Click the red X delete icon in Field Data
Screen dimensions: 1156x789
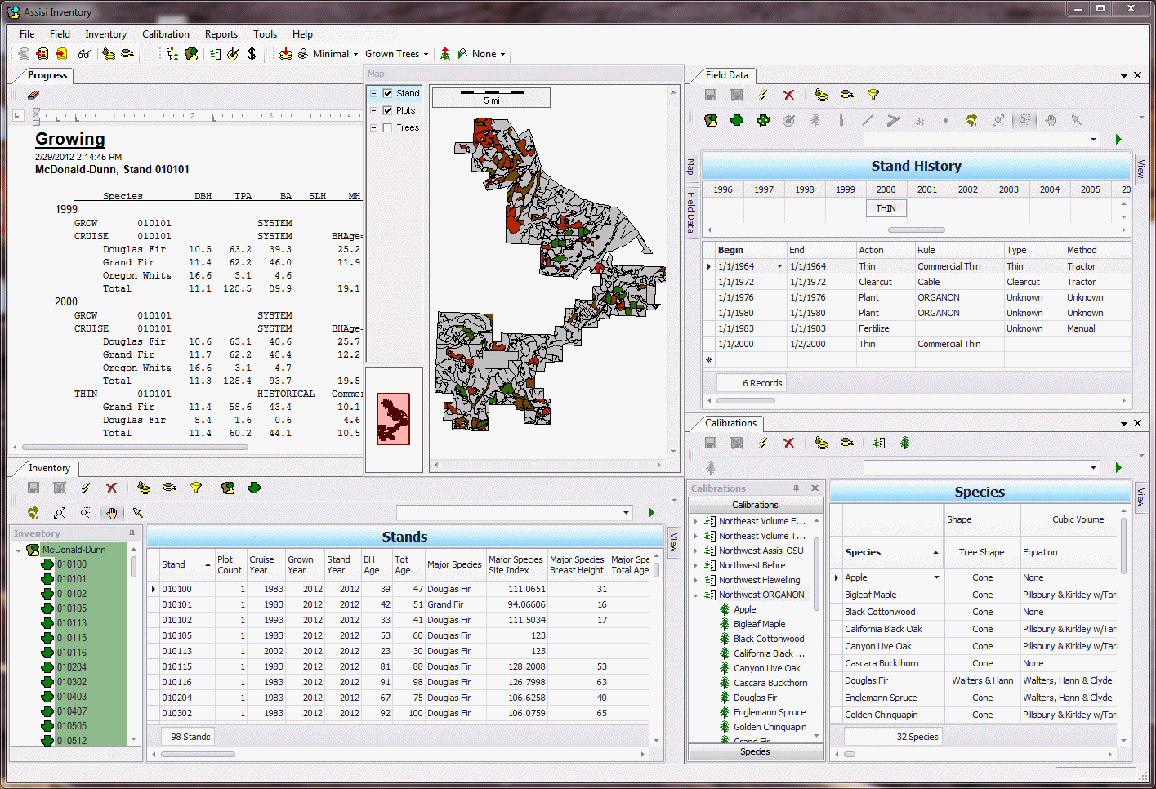(788, 96)
